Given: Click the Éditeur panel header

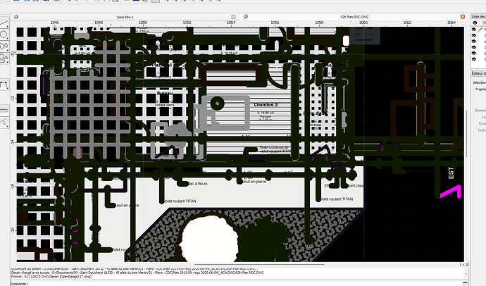Looking at the screenshot, I should pos(478,73).
